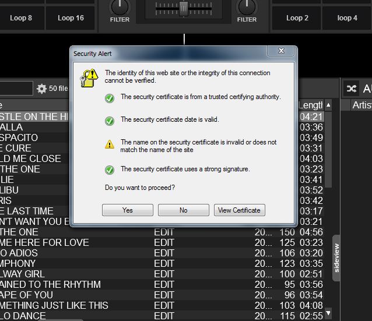Toggle the Loop 8 pad
This screenshot has width=372, height=321.
21,18
